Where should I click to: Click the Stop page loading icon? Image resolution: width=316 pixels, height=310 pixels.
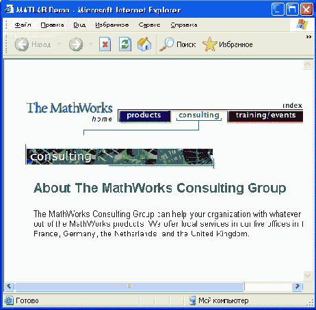[105, 44]
